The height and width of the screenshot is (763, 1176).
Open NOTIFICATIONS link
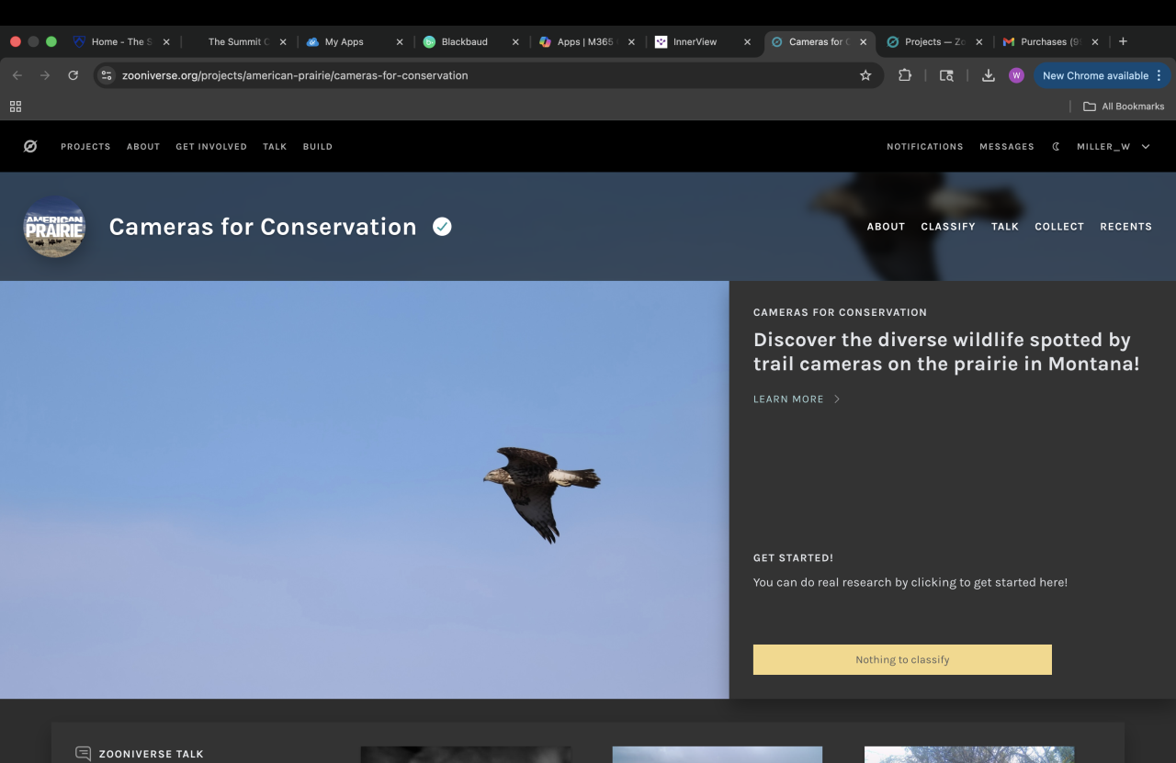pos(925,147)
